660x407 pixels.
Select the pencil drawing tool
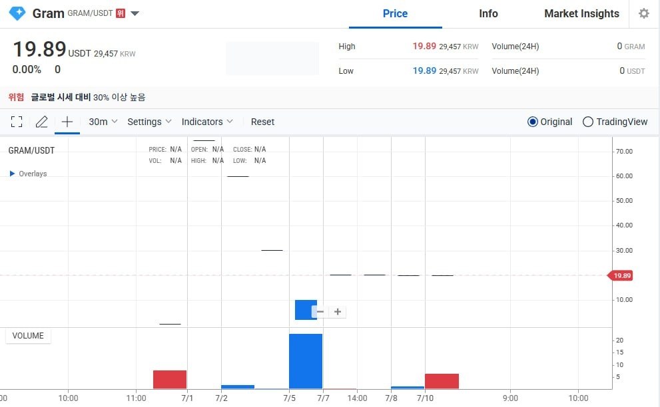pyautogui.click(x=42, y=122)
